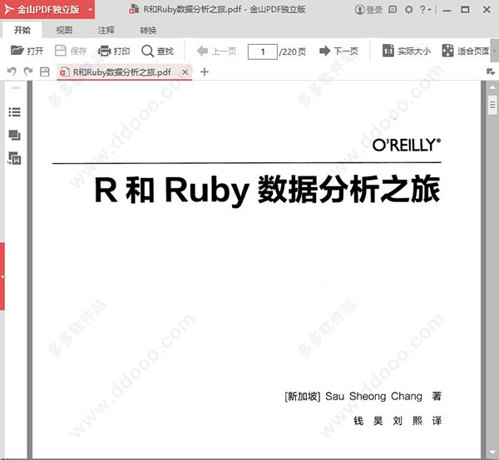
Task: Open the feedback message icon
Action: coord(393,9)
